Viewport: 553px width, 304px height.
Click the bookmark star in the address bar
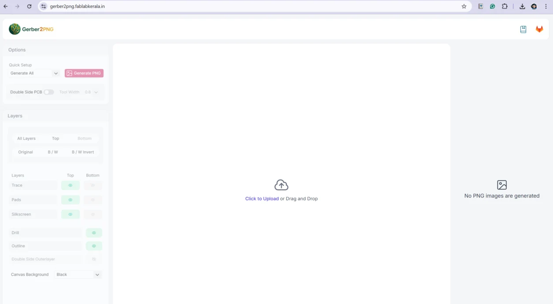[x=464, y=6]
